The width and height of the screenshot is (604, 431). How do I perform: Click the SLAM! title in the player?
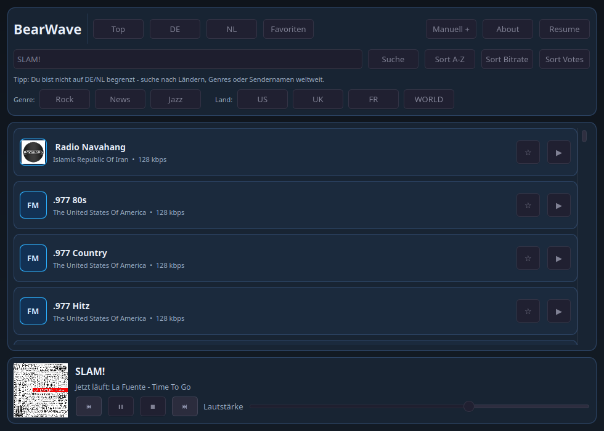[90, 371]
